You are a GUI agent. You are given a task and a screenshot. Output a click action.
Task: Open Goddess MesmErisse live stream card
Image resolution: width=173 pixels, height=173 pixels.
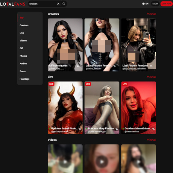click(x=139, y=108)
